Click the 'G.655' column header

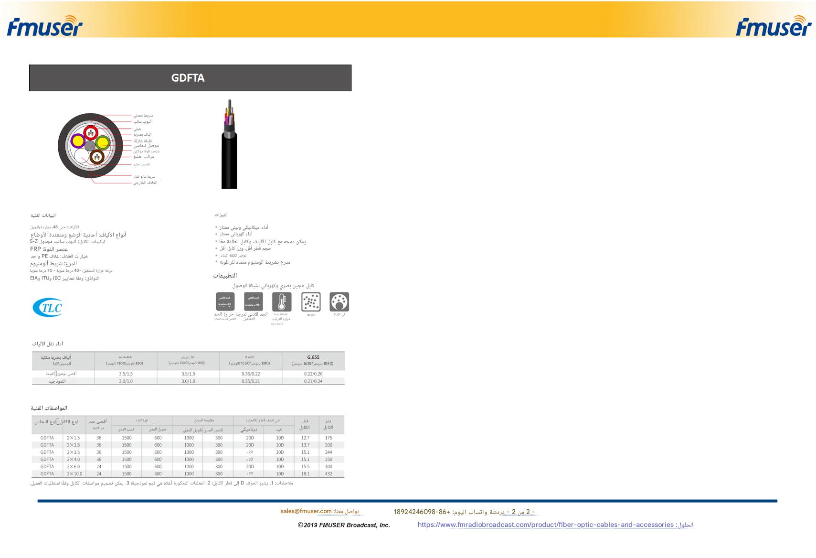(x=313, y=357)
